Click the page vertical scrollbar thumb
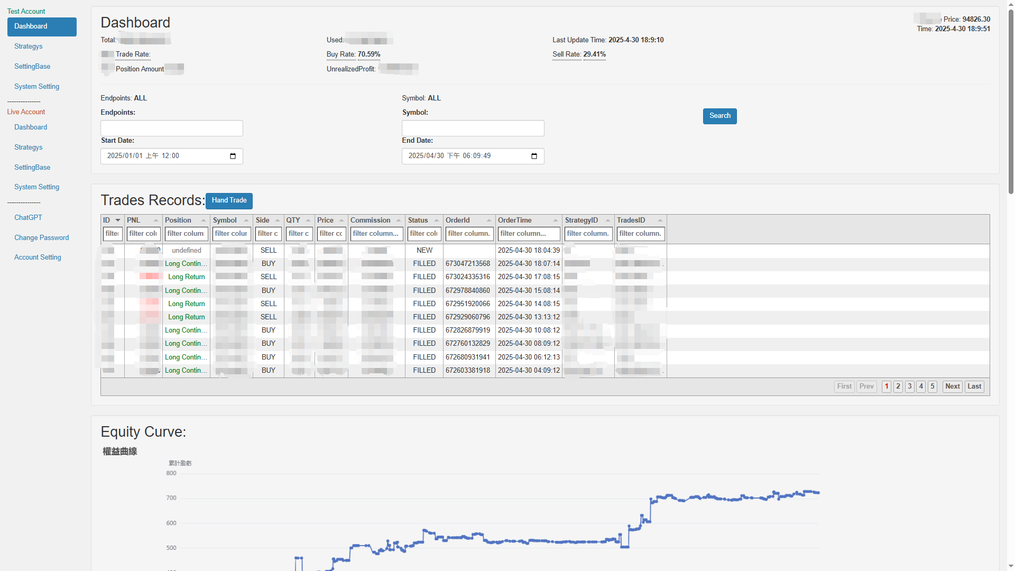Image resolution: width=1015 pixels, height=571 pixels. coord(1011,100)
